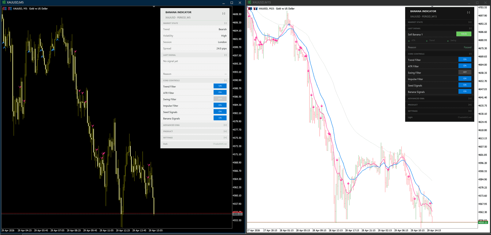Turn off Trend Filter in the M5 panel
Image resolution: width=491 pixels, height=235 pixels.
(x=220, y=86)
